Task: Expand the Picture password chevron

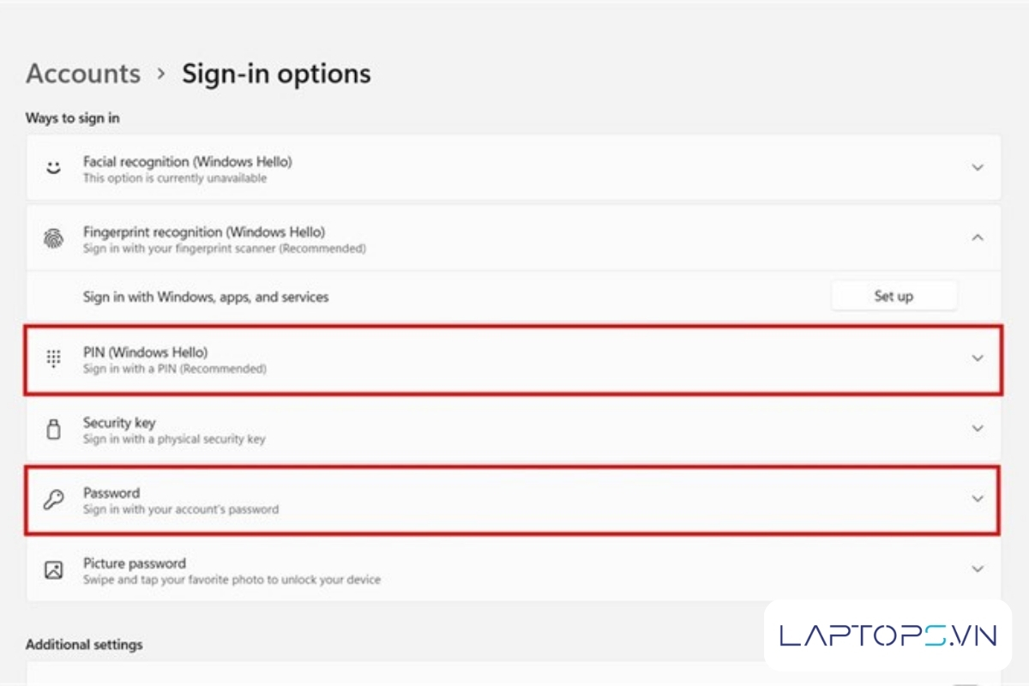Action: (x=978, y=569)
